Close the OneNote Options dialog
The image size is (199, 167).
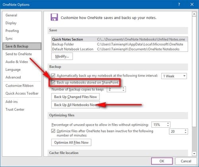click(x=192, y=4)
